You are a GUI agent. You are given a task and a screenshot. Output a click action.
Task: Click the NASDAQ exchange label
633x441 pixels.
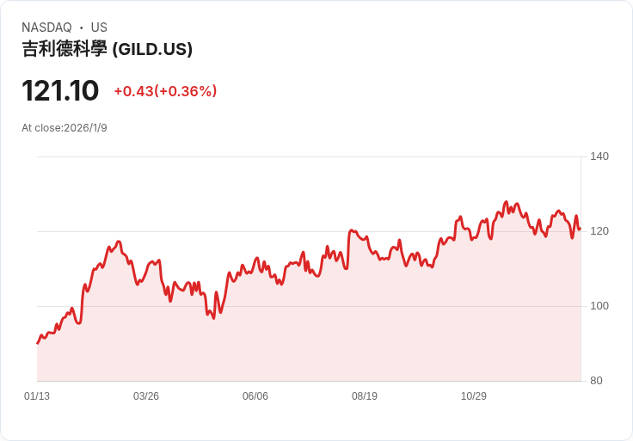pos(46,28)
